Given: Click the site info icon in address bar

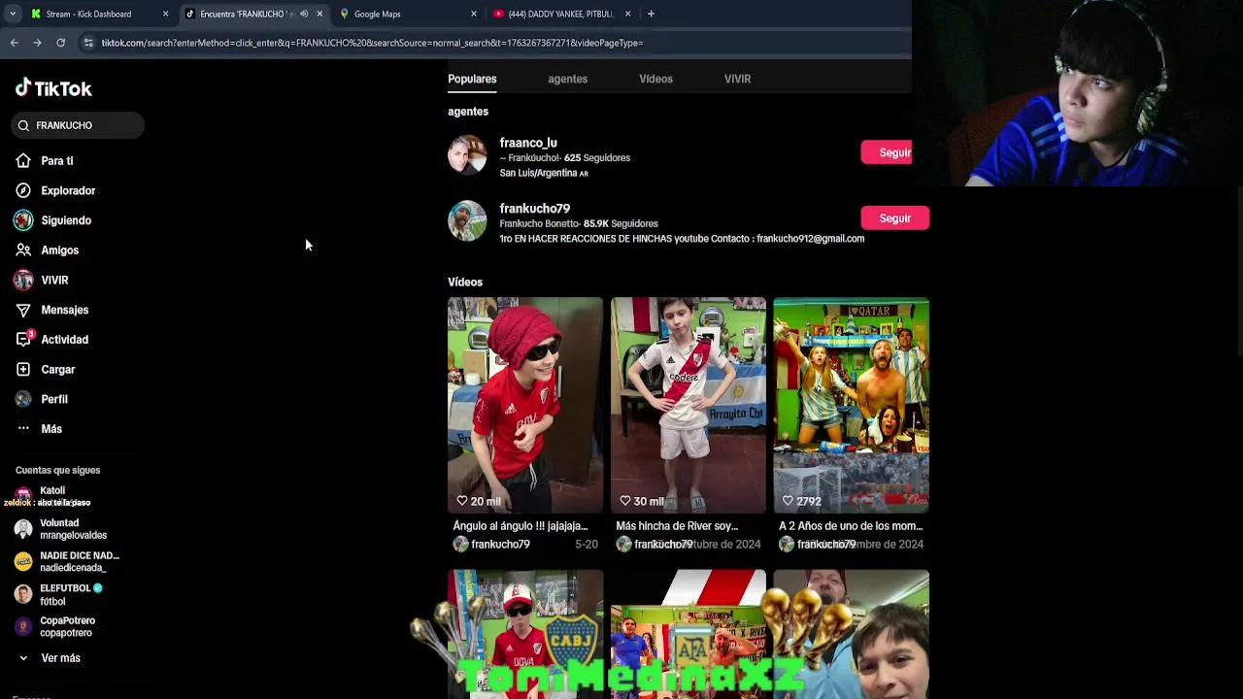Looking at the screenshot, I should tap(88, 43).
